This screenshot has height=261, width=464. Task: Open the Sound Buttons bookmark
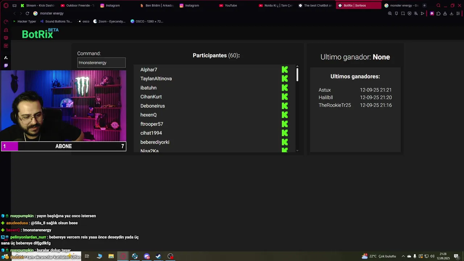[x=56, y=21]
